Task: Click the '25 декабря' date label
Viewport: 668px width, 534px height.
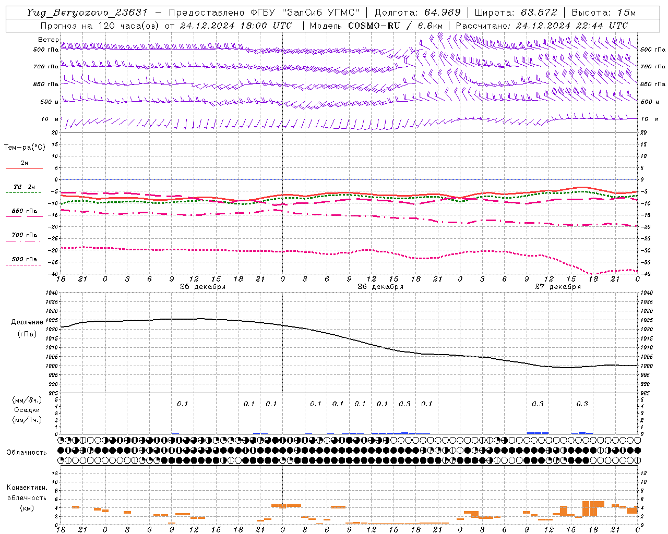Action: coord(203,287)
